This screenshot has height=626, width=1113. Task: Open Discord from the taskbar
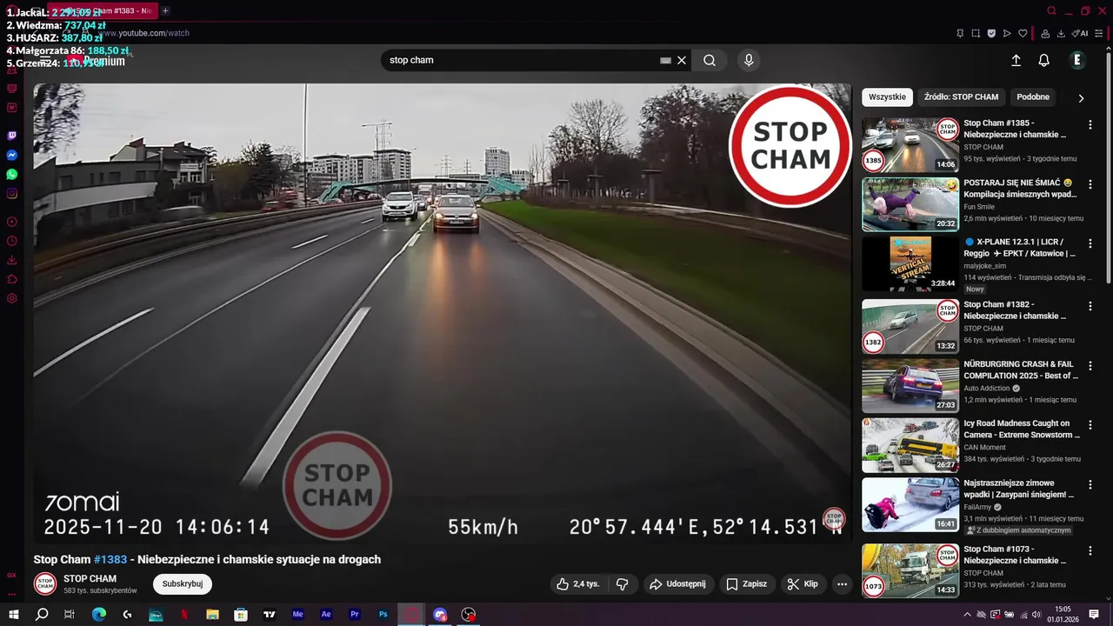click(x=440, y=615)
